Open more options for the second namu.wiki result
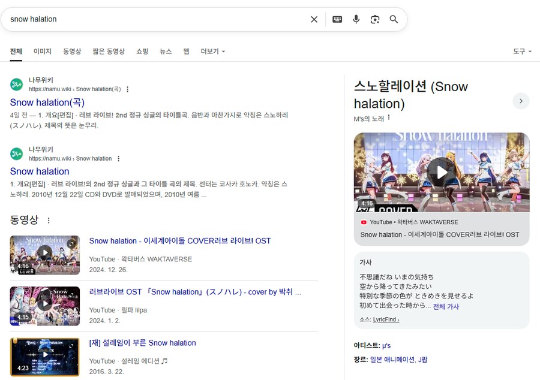The image size is (540, 380). (x=118, y=159)
